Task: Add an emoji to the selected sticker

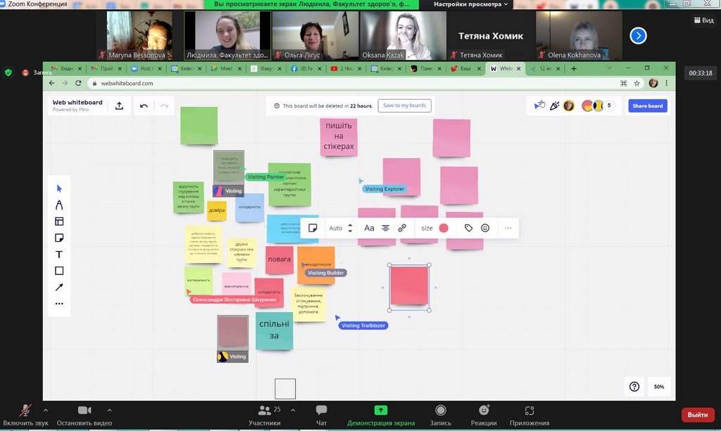Action: pyautogui.click(x=485, y=228)
